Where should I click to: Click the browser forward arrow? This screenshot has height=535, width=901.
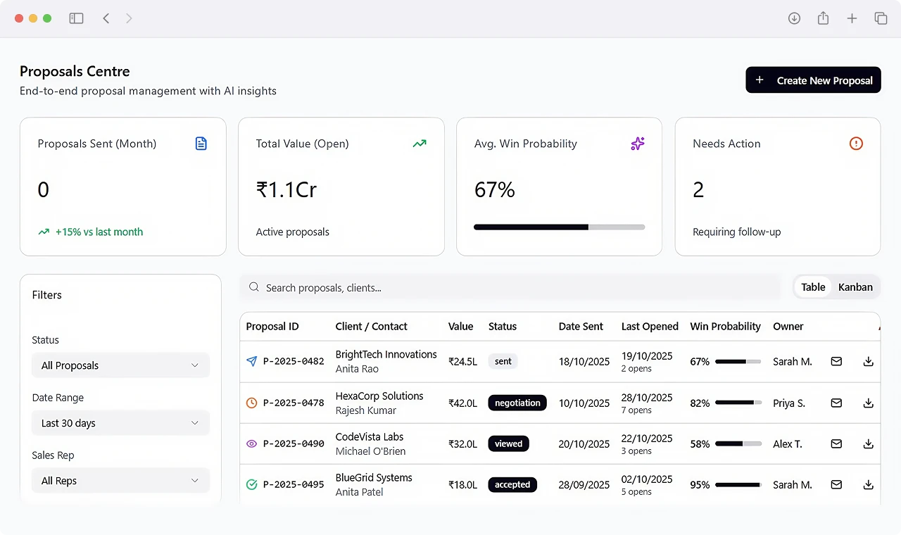click(129, 18)
